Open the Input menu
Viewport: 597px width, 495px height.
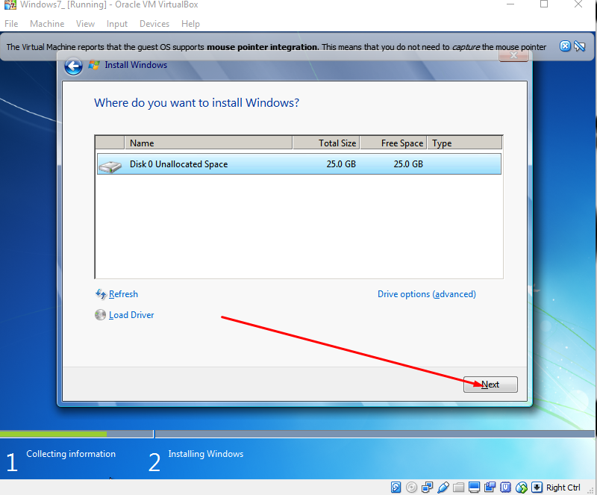(117, 24)
